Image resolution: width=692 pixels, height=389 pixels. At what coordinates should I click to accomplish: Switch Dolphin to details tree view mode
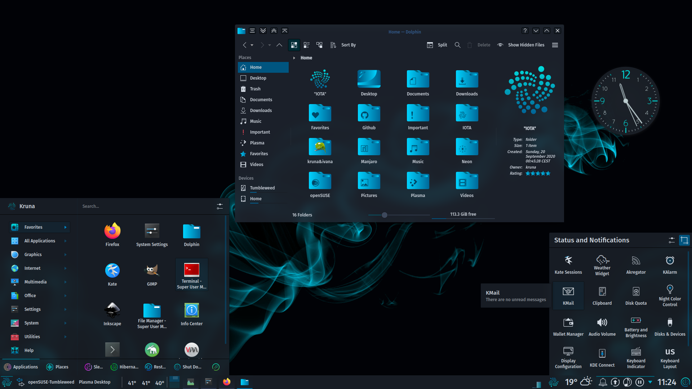[x=319, y=45]
